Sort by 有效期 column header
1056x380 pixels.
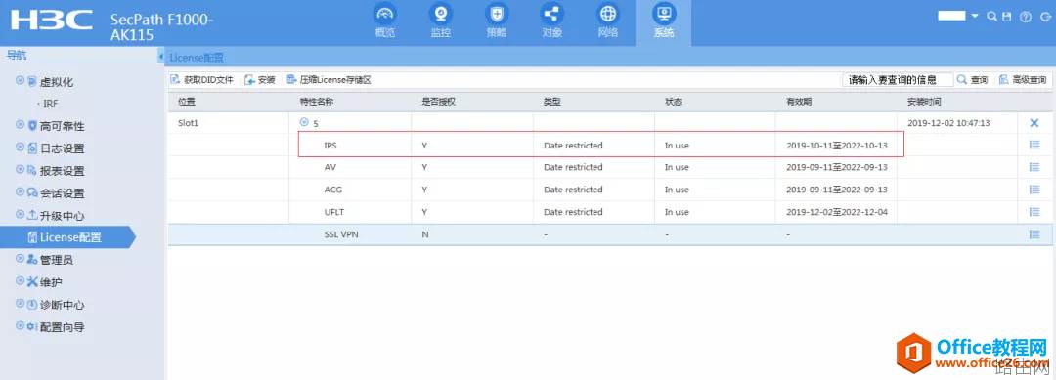[799, 103]
